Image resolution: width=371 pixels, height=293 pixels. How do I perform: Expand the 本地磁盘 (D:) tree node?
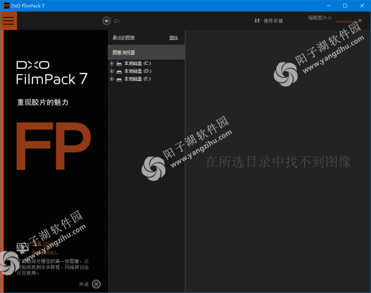tap(112, 71)
